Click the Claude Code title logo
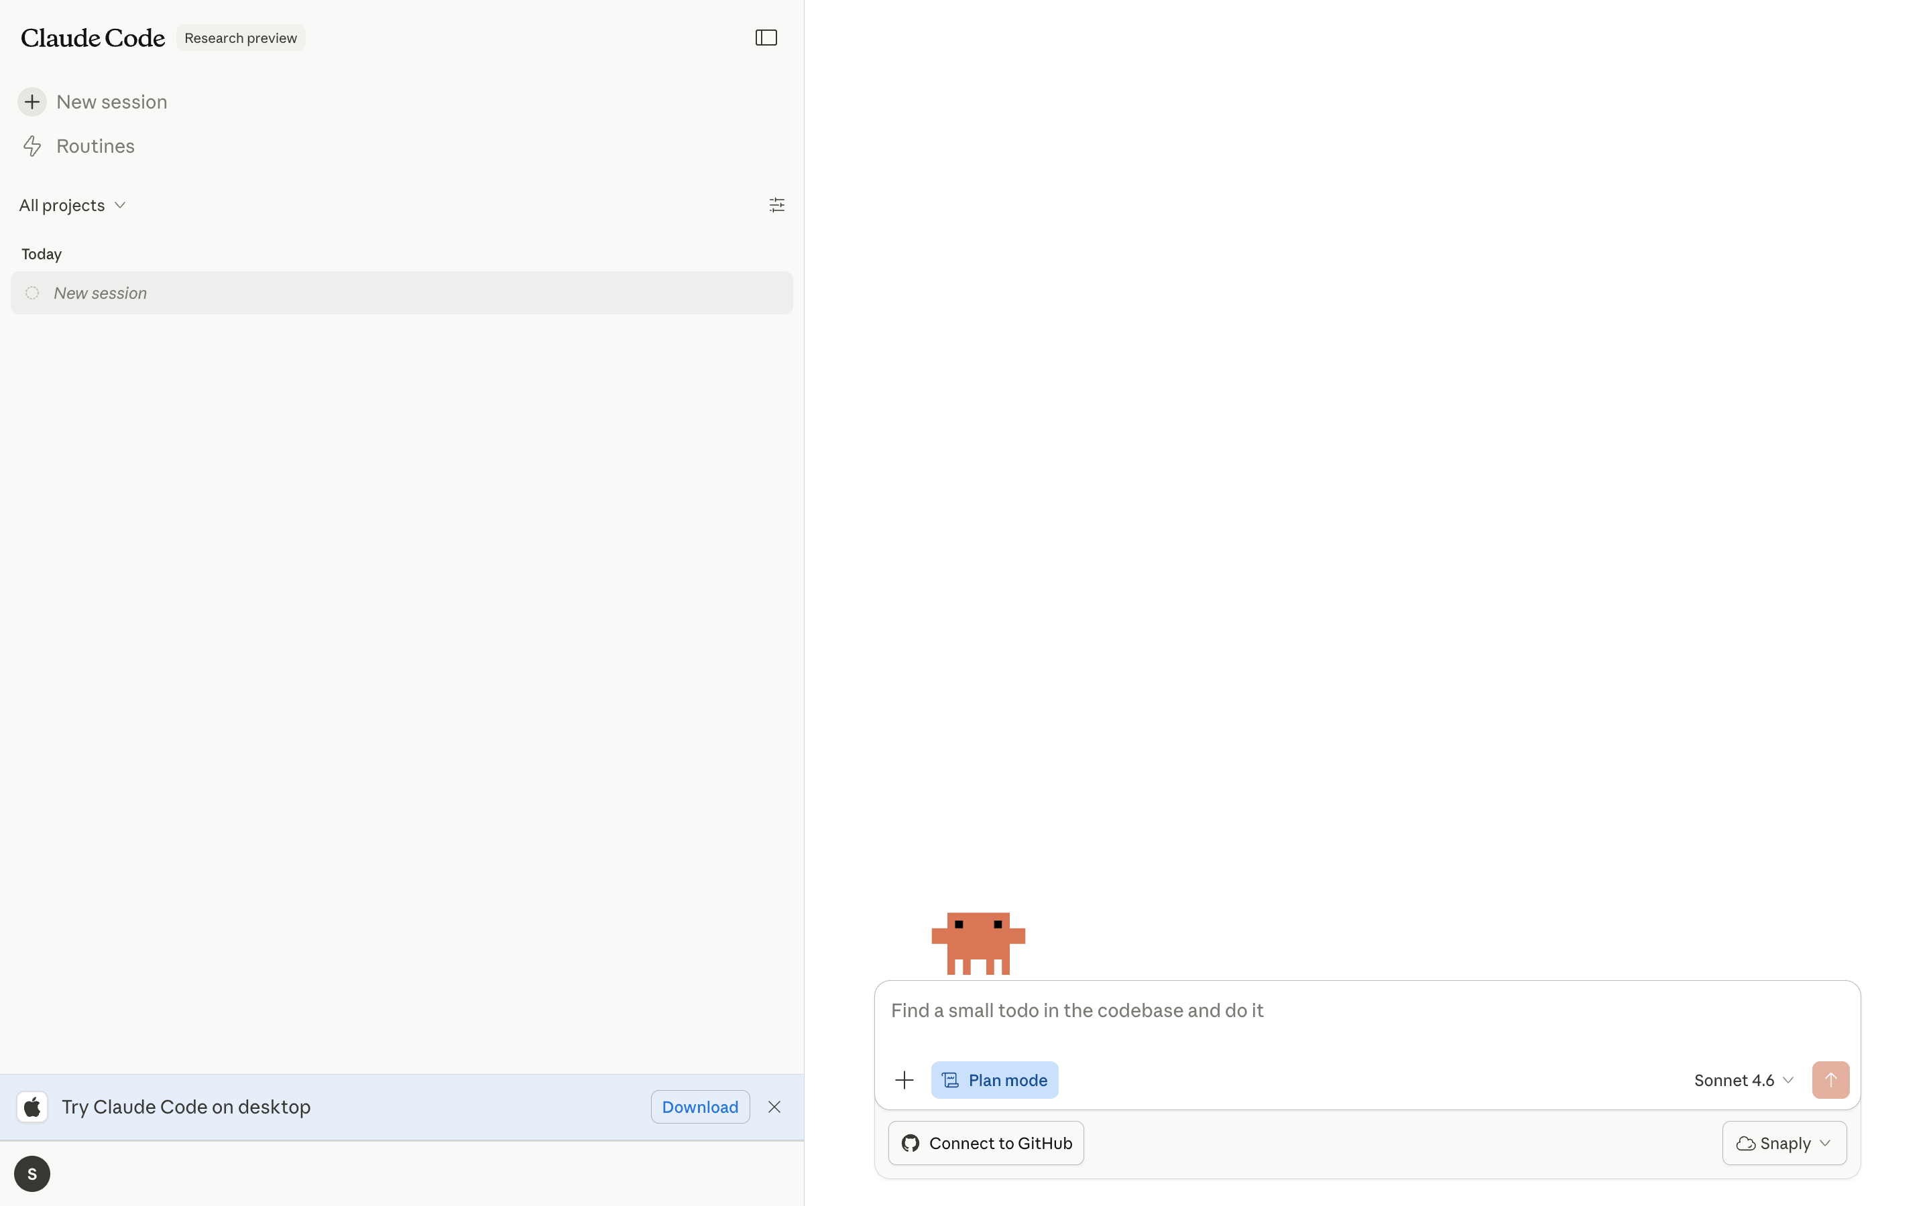 93,38
